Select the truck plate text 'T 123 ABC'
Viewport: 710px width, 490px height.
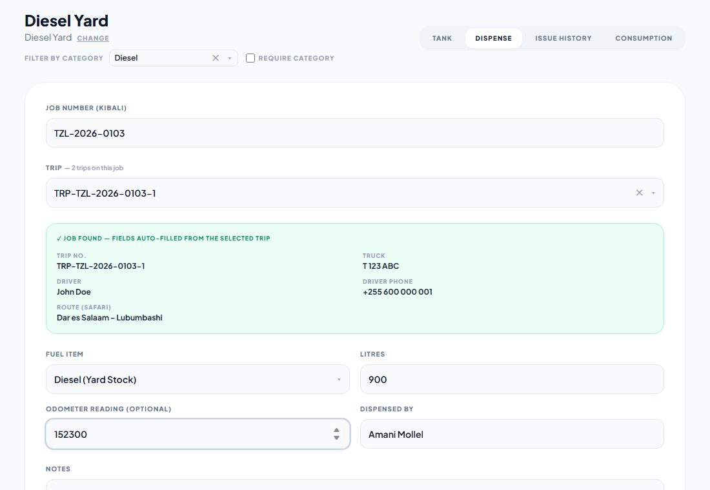[381, 266]
